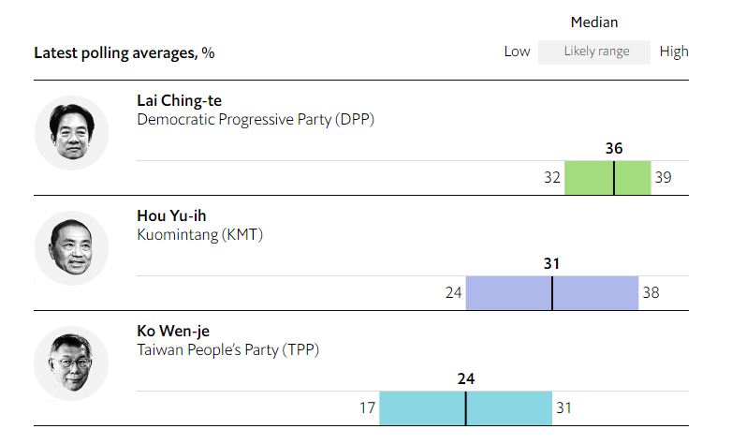Click the Latest polling averages title
746x444 pixels.
point(124,52)
